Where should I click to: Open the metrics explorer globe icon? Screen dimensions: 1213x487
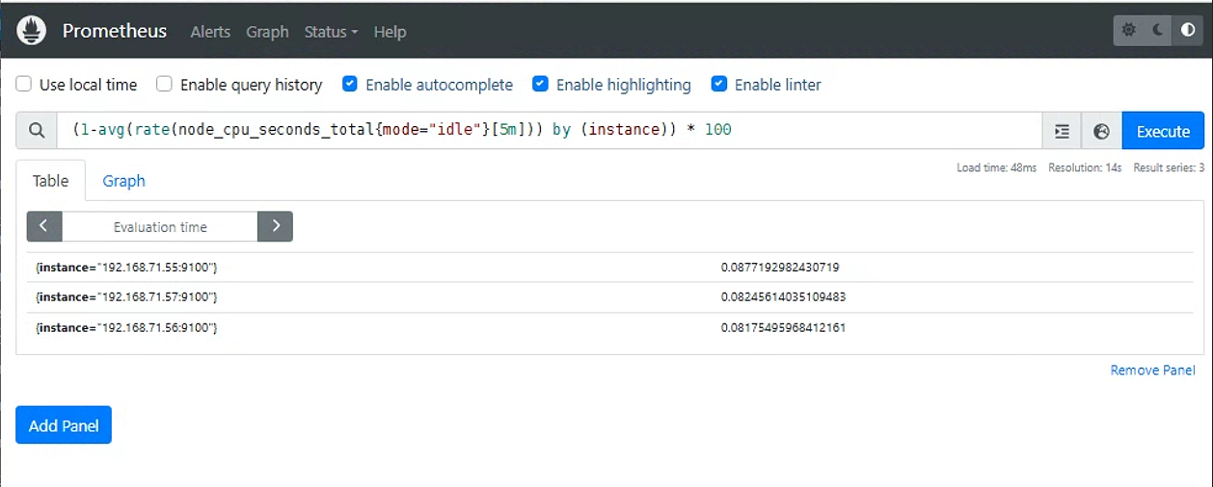pos(1102,131)
